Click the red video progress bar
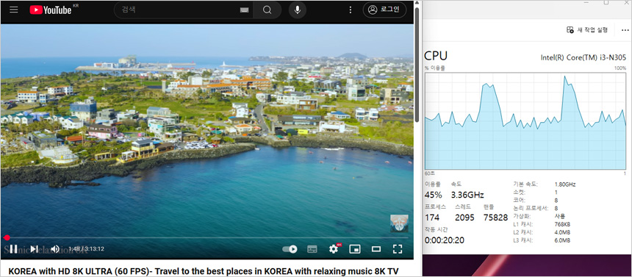 click(x=207, y=238)
